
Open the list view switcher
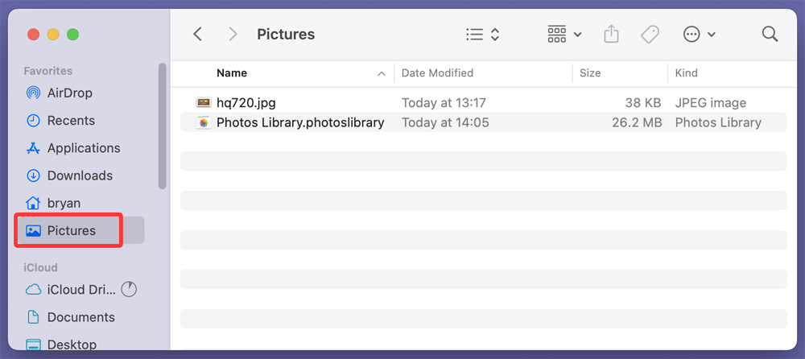pyautogui.click(x=482, y=35)
